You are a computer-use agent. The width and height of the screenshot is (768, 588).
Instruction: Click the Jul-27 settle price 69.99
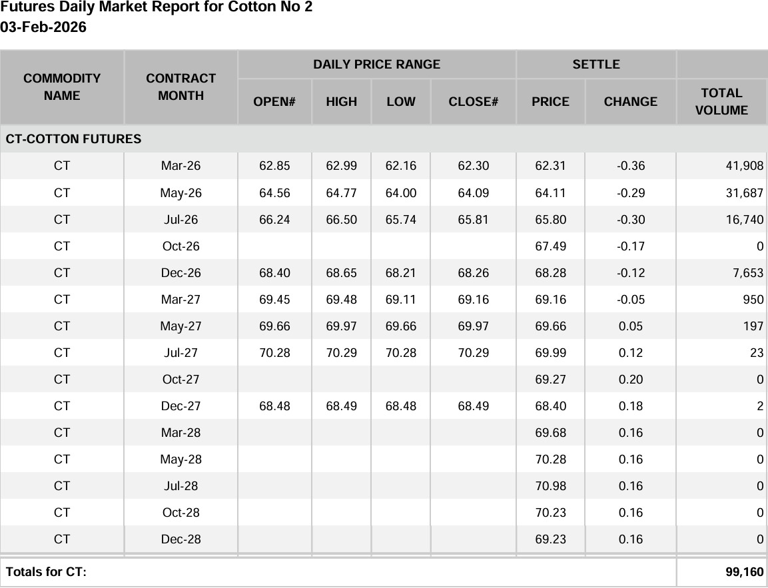pos(550,353)
